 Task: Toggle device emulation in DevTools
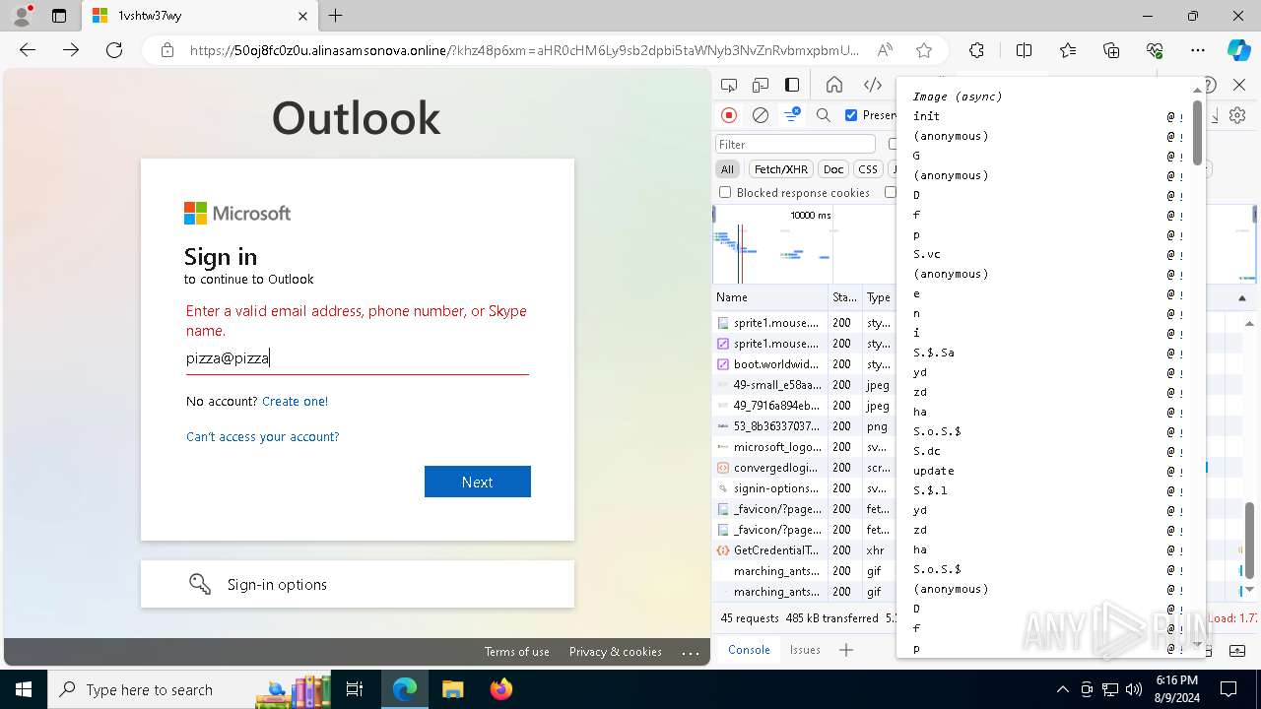pyautogui.click(x=761, y=86)
